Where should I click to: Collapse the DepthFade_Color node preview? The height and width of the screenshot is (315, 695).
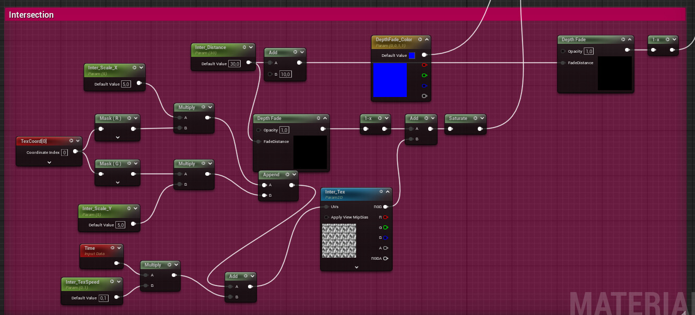(427, 40)
